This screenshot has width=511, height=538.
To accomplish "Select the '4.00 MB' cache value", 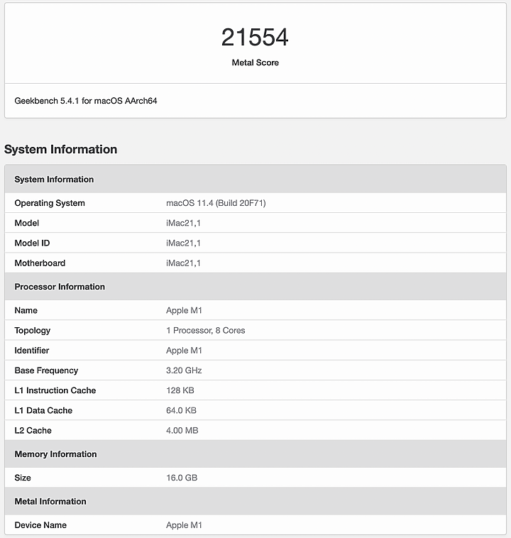I will (182, 431).
